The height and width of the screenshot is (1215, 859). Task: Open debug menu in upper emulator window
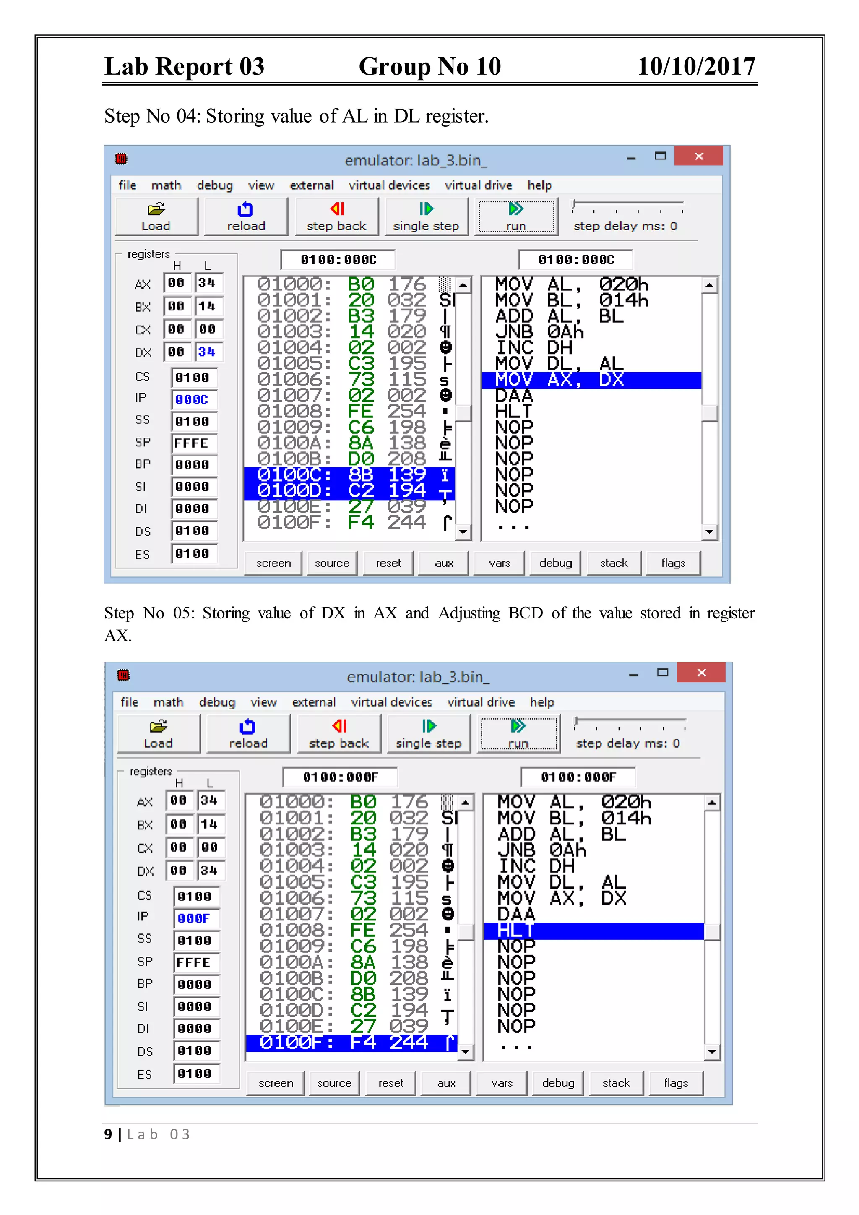[x=215, y=185]
